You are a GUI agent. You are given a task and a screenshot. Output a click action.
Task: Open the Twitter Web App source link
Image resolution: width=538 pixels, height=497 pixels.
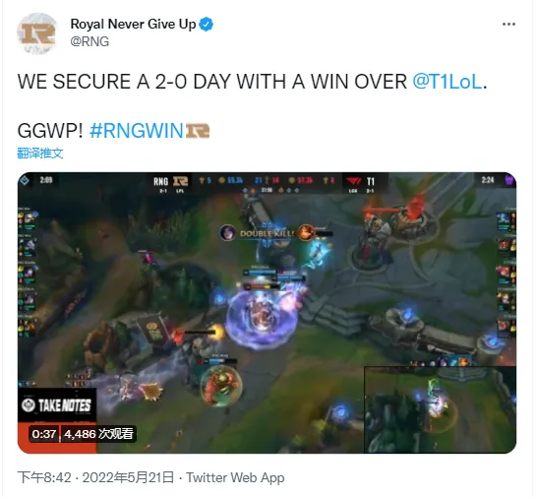(x=235, y=477)
